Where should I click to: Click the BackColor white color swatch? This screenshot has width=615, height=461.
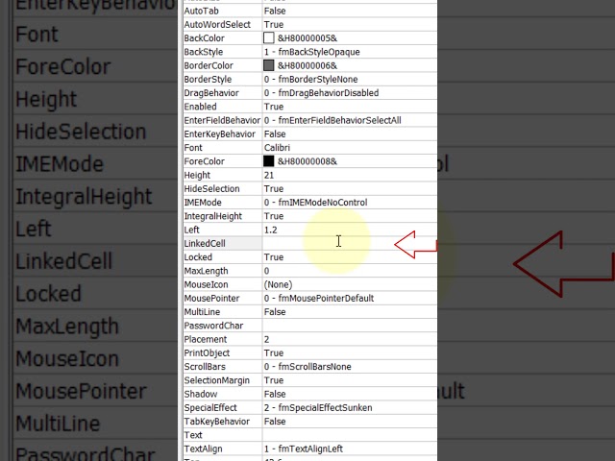269,38
